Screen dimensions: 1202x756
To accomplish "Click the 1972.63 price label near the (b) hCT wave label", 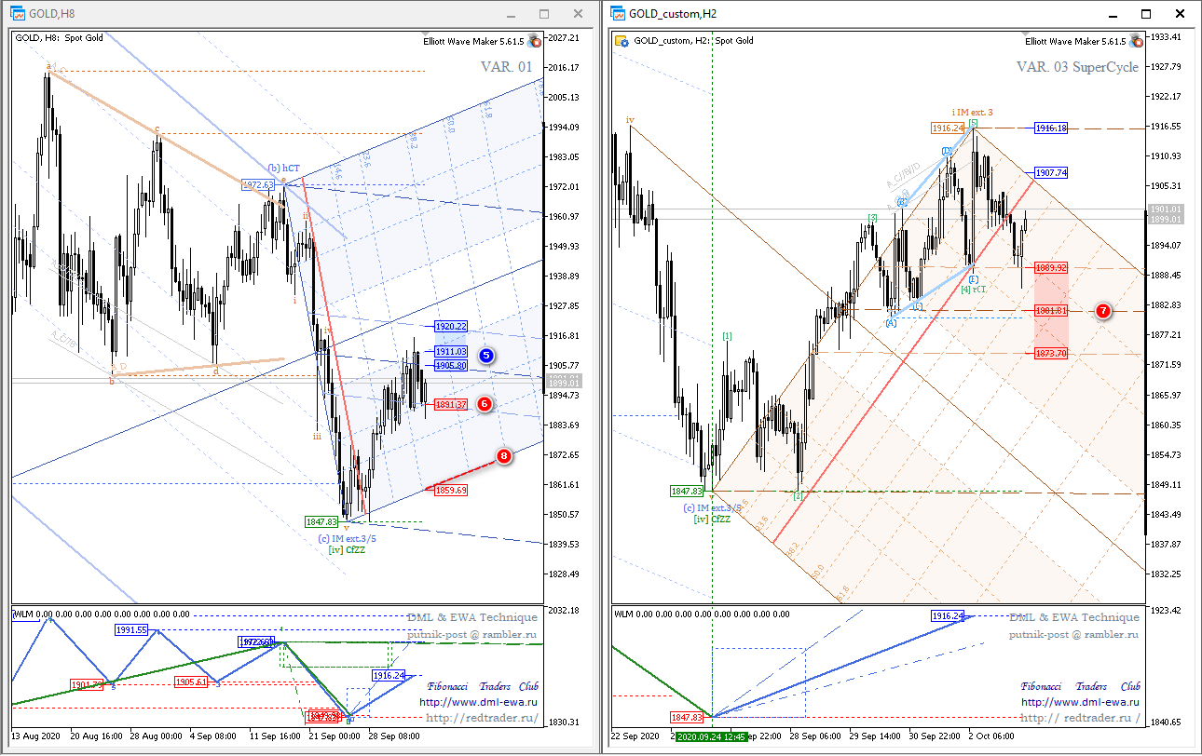I will coord(257,184).
